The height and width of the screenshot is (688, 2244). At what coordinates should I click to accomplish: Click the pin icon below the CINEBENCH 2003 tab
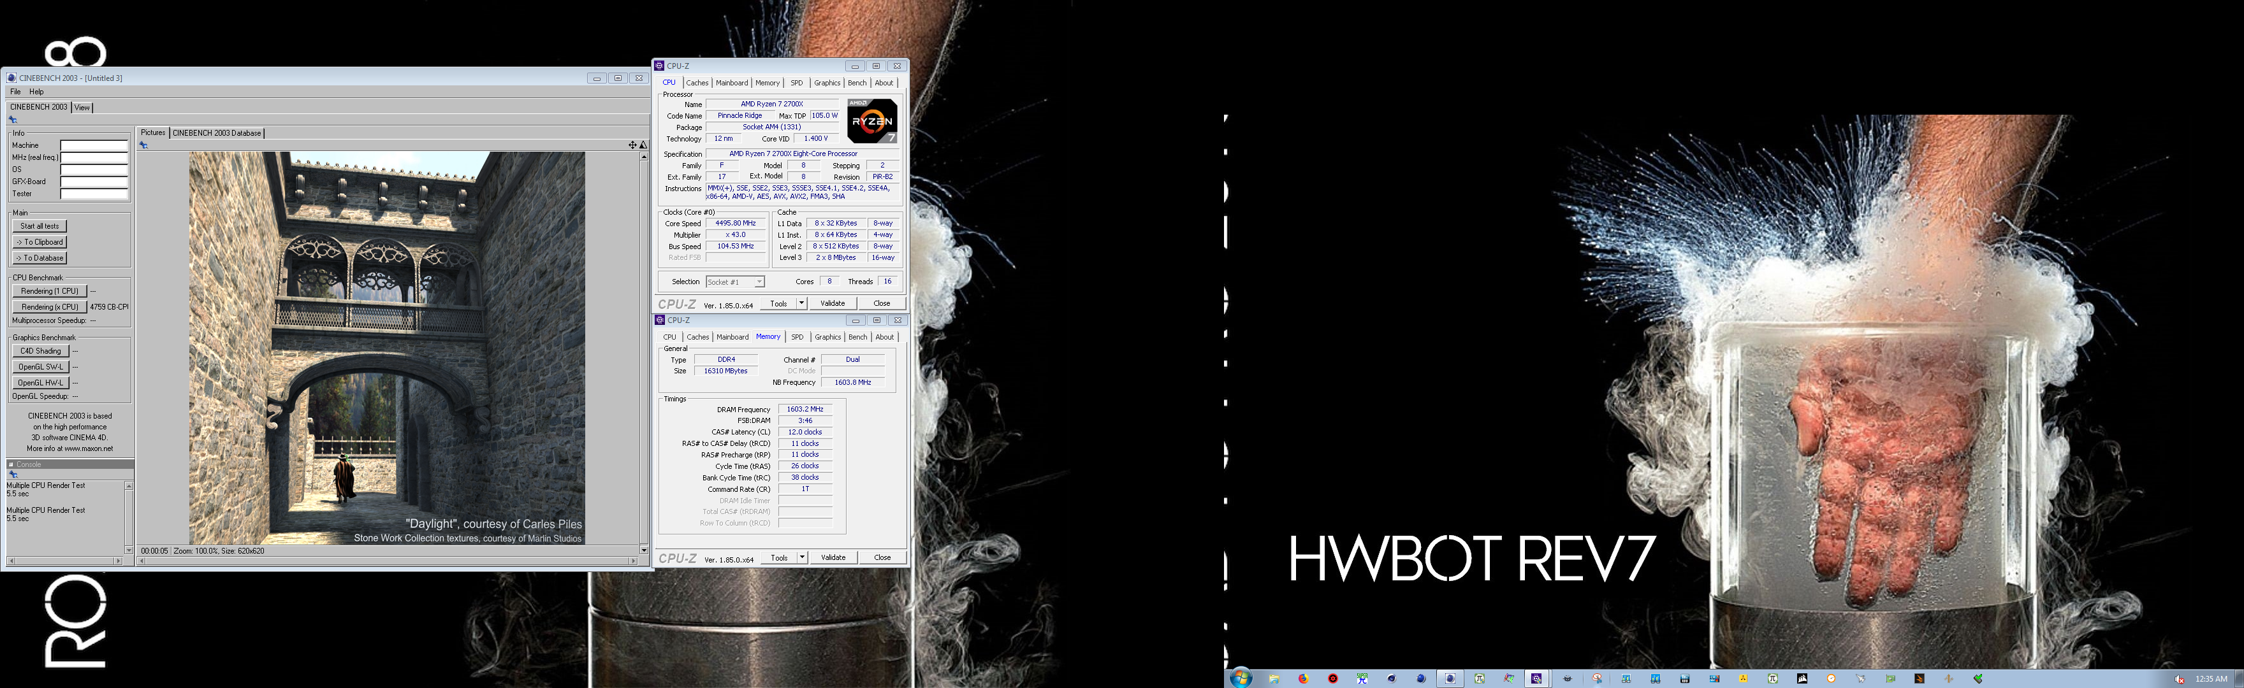[x=12, y=119]
